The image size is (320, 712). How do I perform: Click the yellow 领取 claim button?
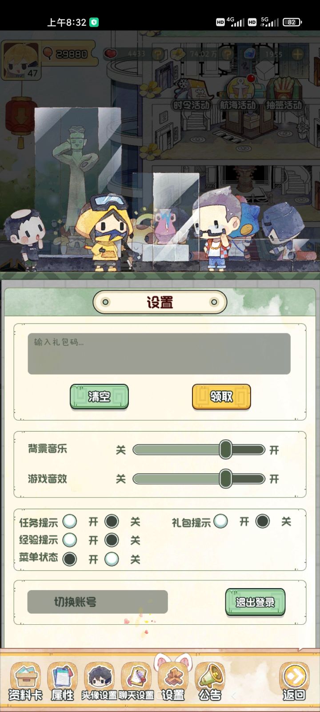221,396
